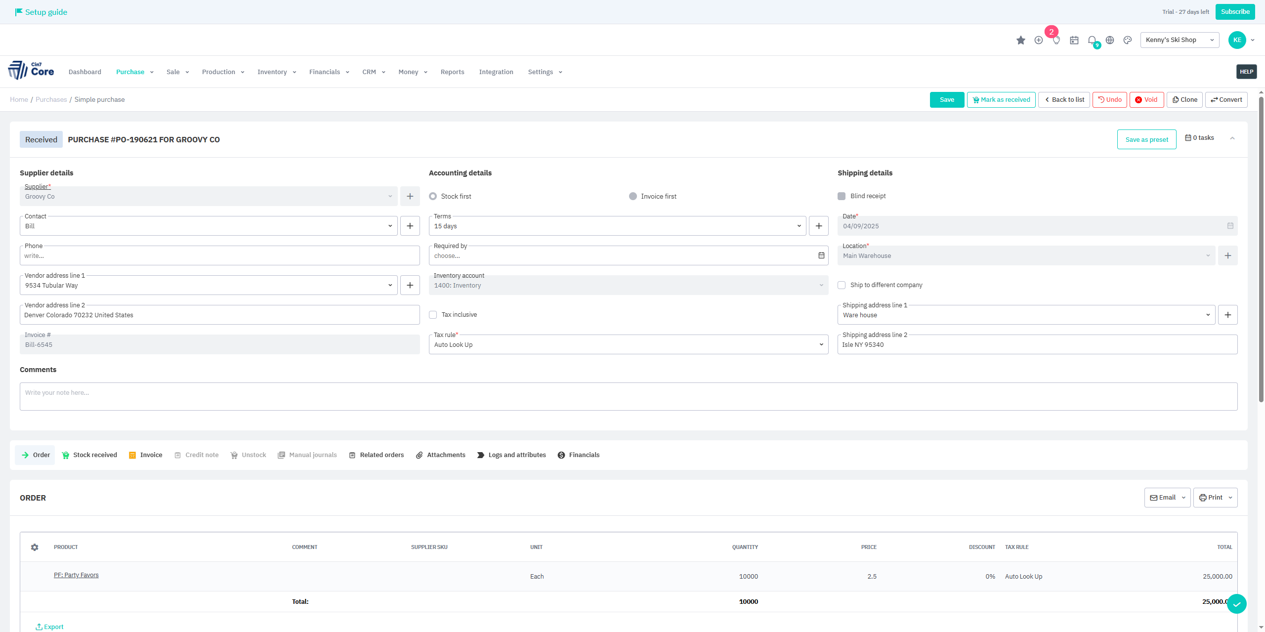
Task: Open Kenny's Ski Shop company selector
Action: pos(1179,40)
